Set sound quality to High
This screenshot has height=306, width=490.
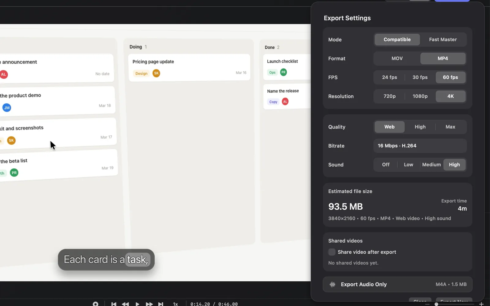tap(454, 165)
